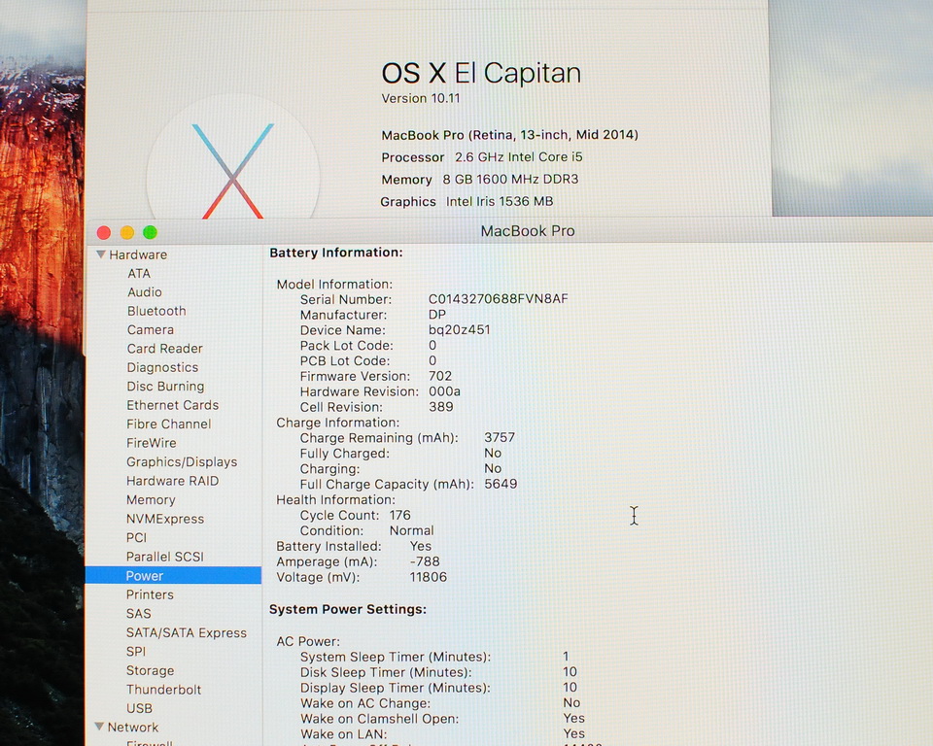This screenshot has height=746, width=933.
Task: Click Processor 2.6 GHz Intel Core i5
Action: 482,157
